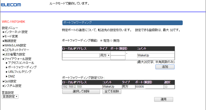Expand モード変更 menu
Image resolution: width=206 pixels, height=110 pixels.
tap(10, 36)
